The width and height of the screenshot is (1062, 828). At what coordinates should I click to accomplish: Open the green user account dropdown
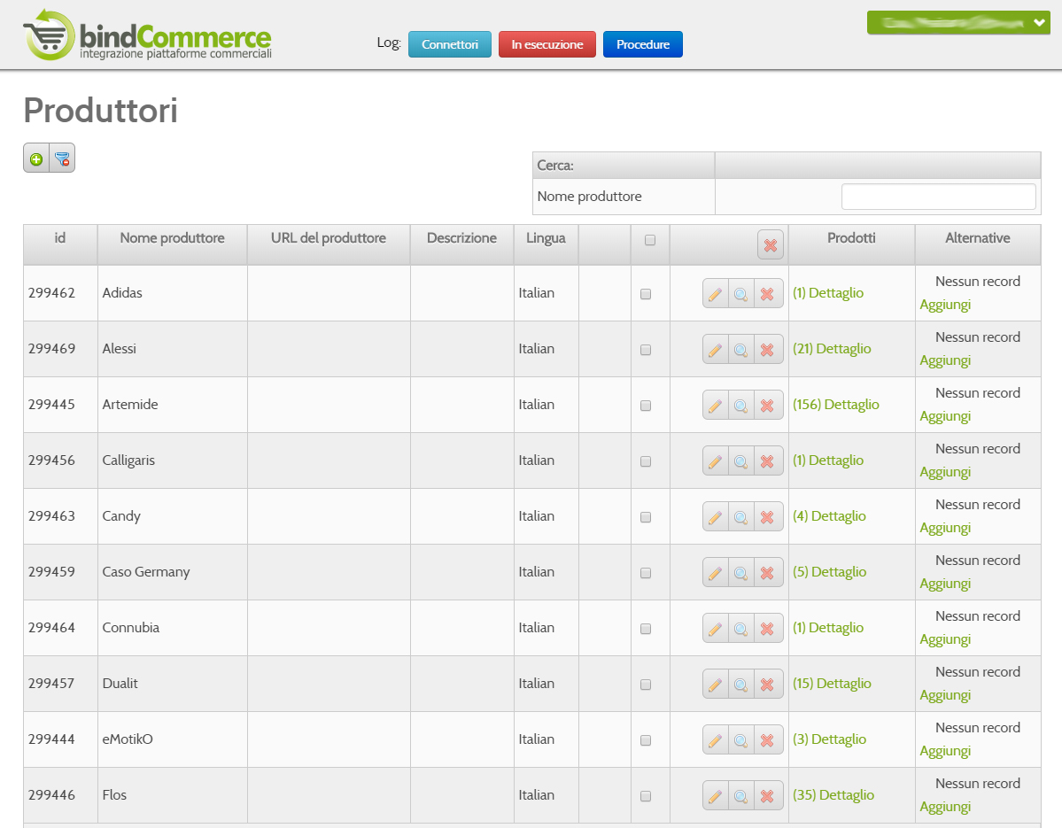958,22
